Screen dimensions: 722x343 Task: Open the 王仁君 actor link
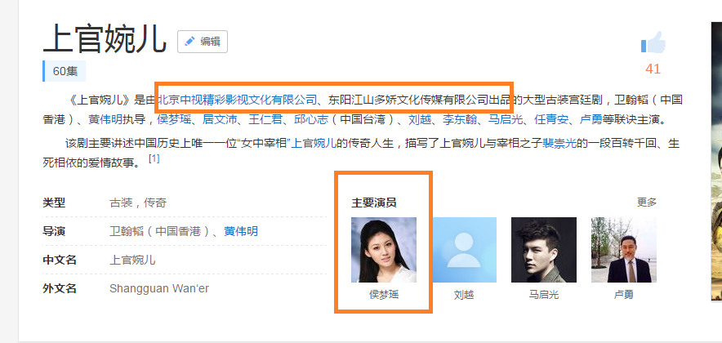click(x=265, y=120)
